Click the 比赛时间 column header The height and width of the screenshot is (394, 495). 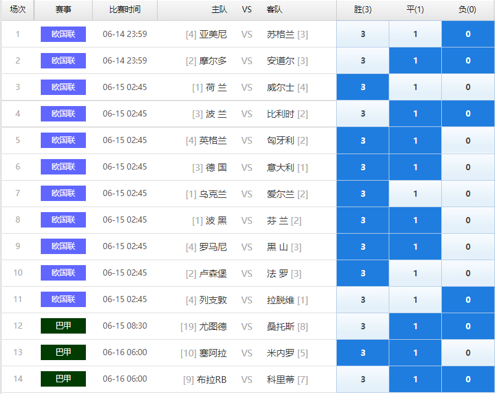click(125, 9)
